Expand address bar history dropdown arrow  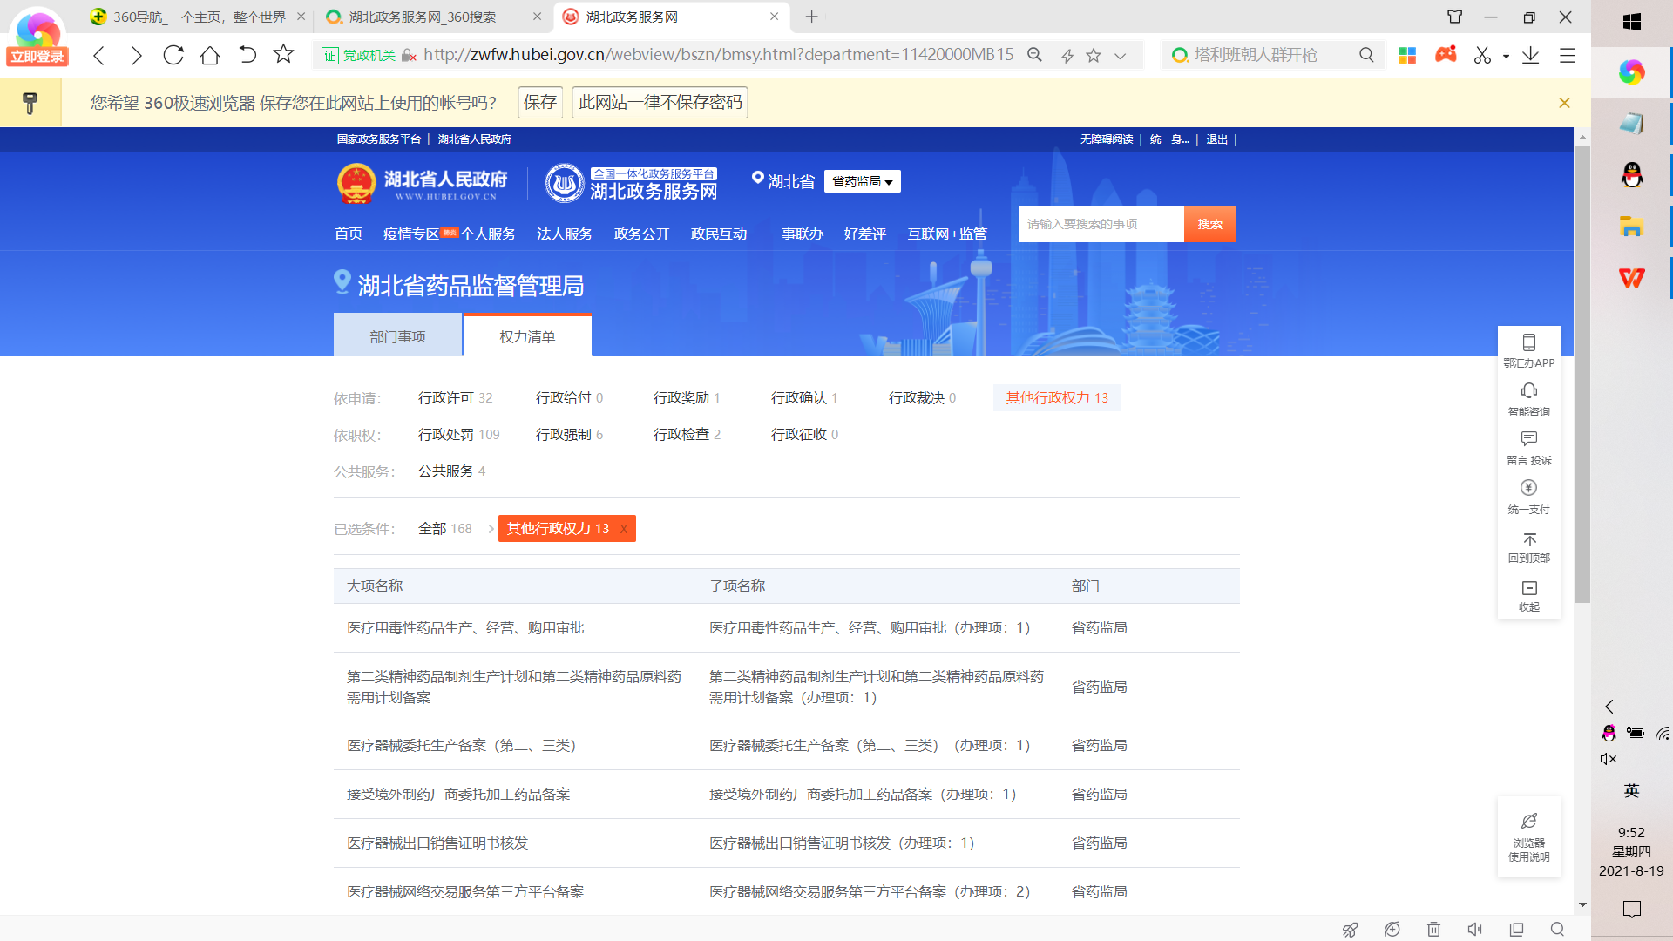pyautogui.click(x=1121, y=56)
